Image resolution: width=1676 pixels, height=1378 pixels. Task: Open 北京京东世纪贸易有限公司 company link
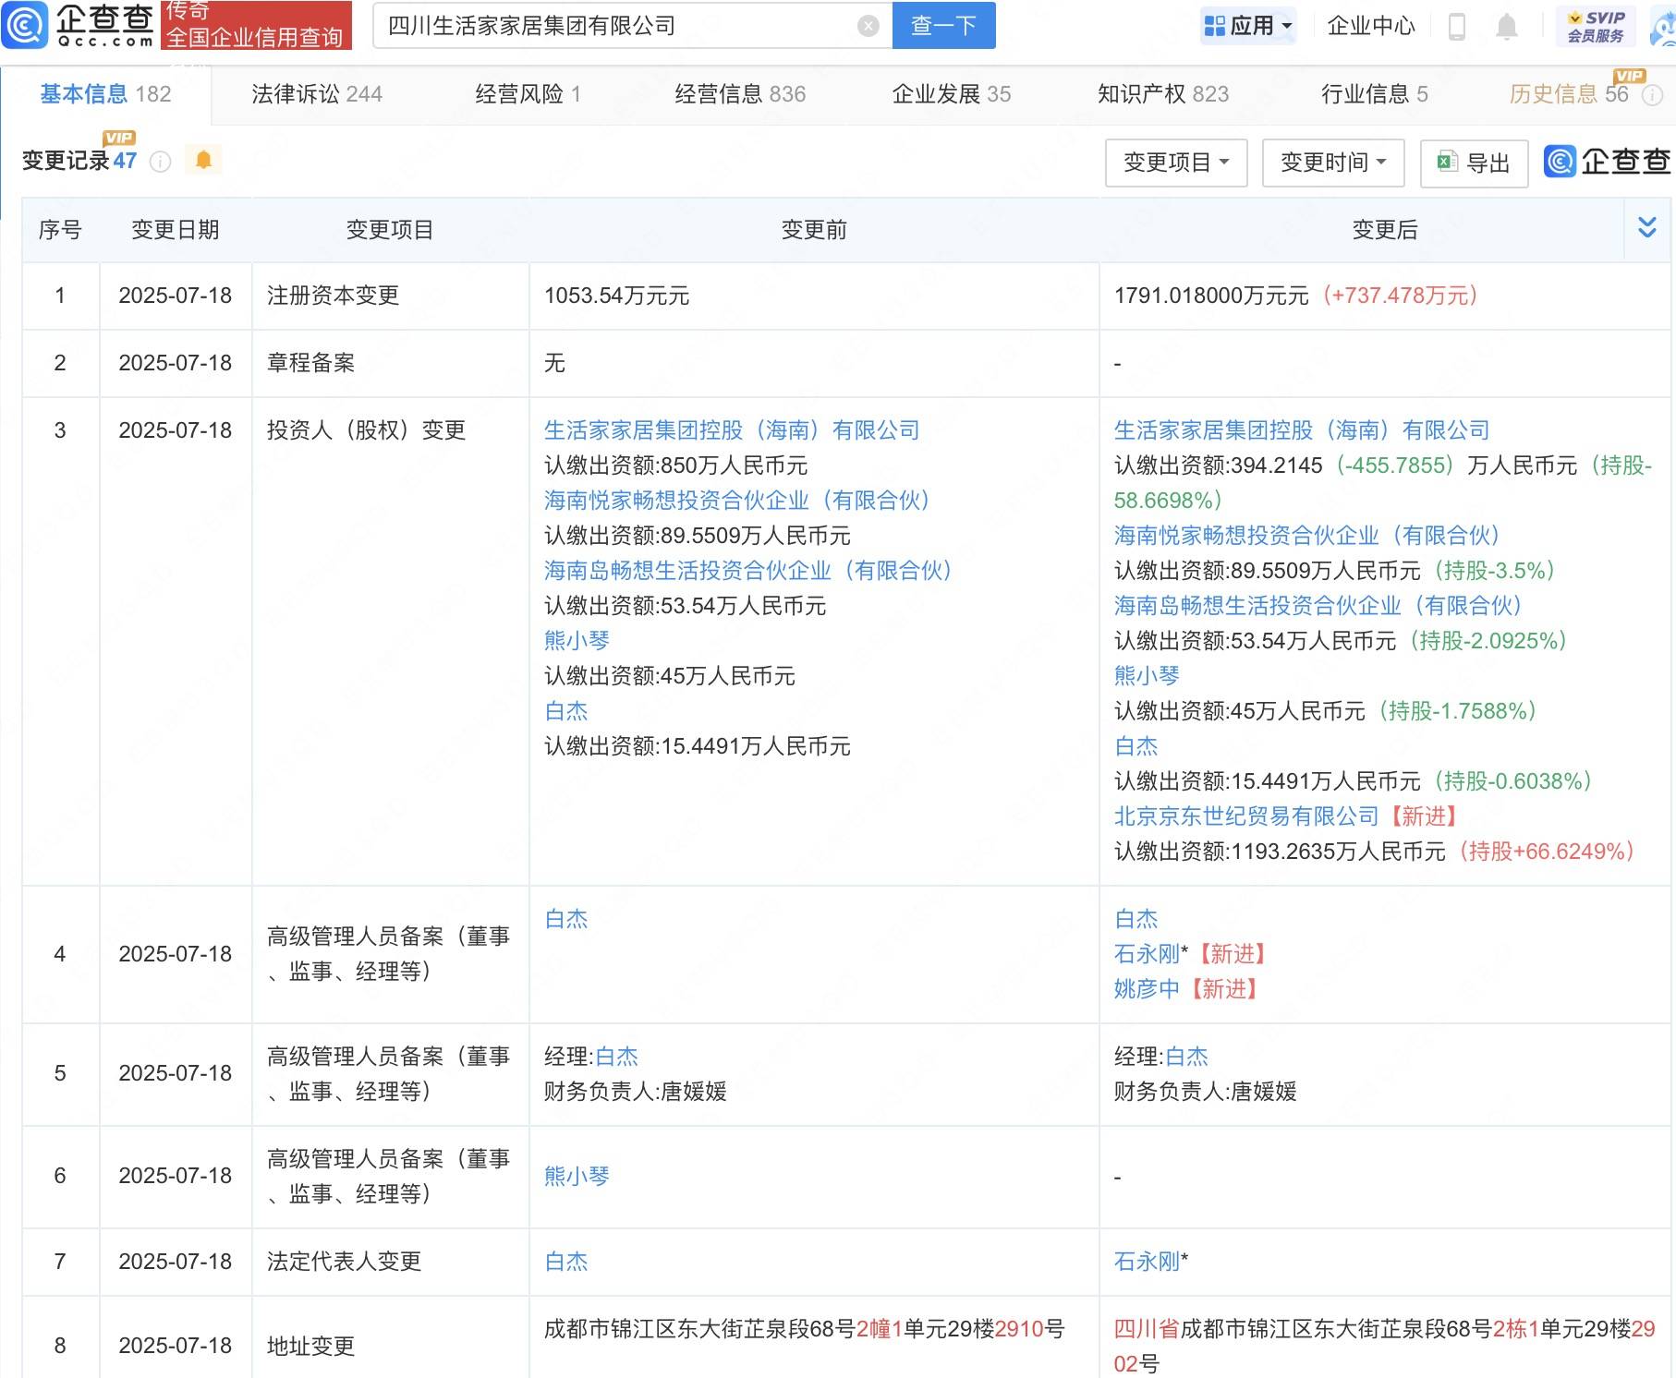1245,816
